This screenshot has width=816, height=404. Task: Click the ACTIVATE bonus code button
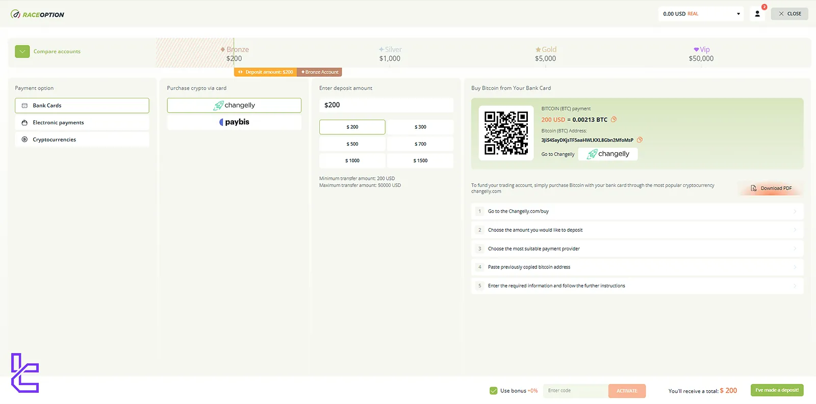(627, 391)
